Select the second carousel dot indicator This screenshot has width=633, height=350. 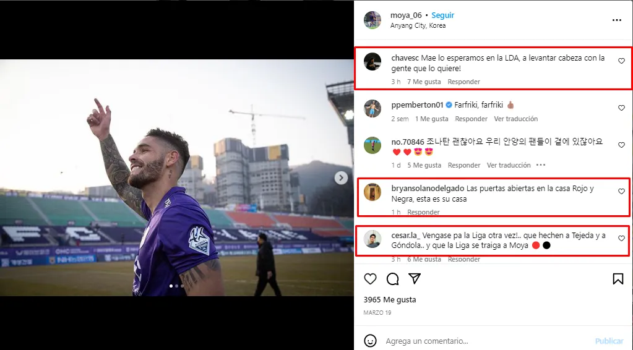176,286
